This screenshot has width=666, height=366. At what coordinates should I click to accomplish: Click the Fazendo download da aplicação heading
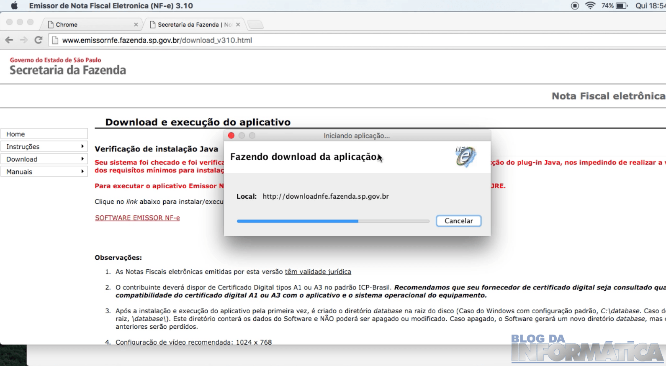tap(304, 157)
